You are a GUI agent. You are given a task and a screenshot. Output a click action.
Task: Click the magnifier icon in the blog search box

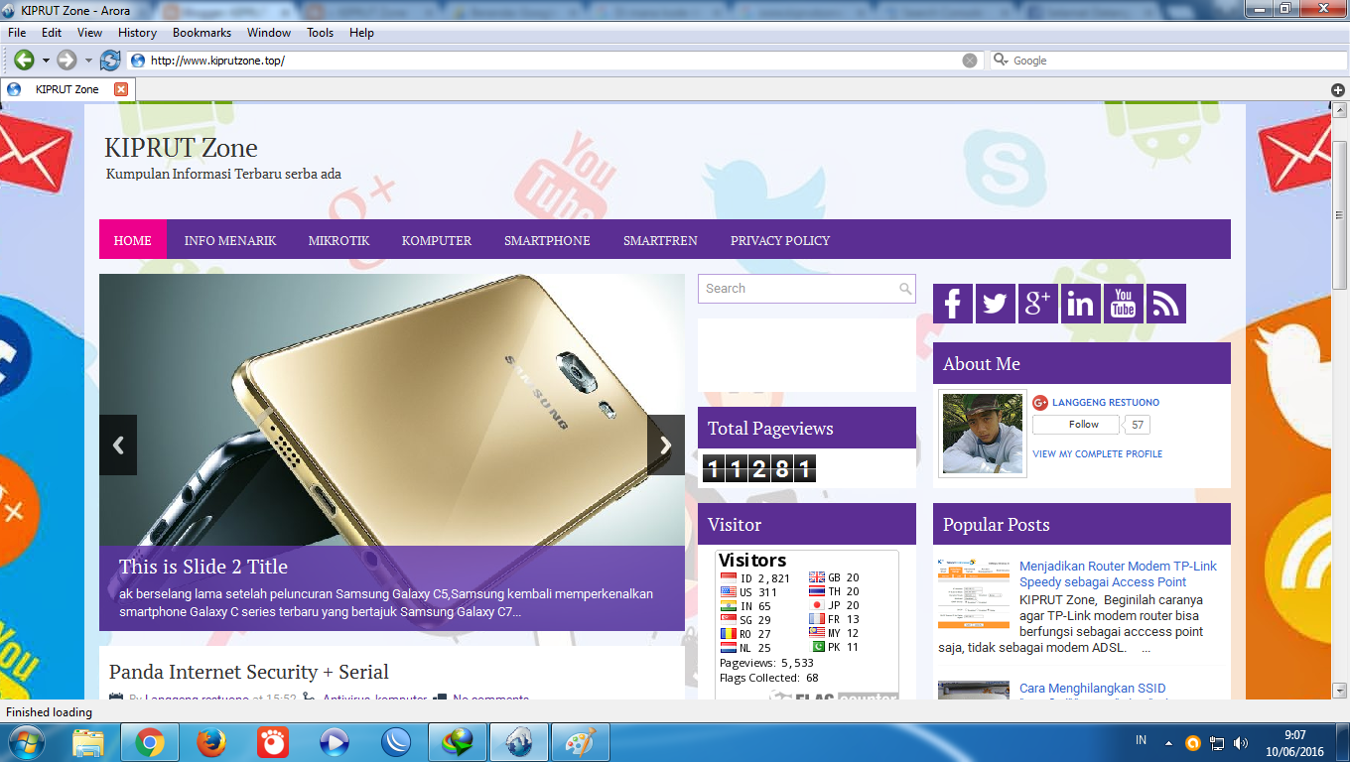coord(904,289)
